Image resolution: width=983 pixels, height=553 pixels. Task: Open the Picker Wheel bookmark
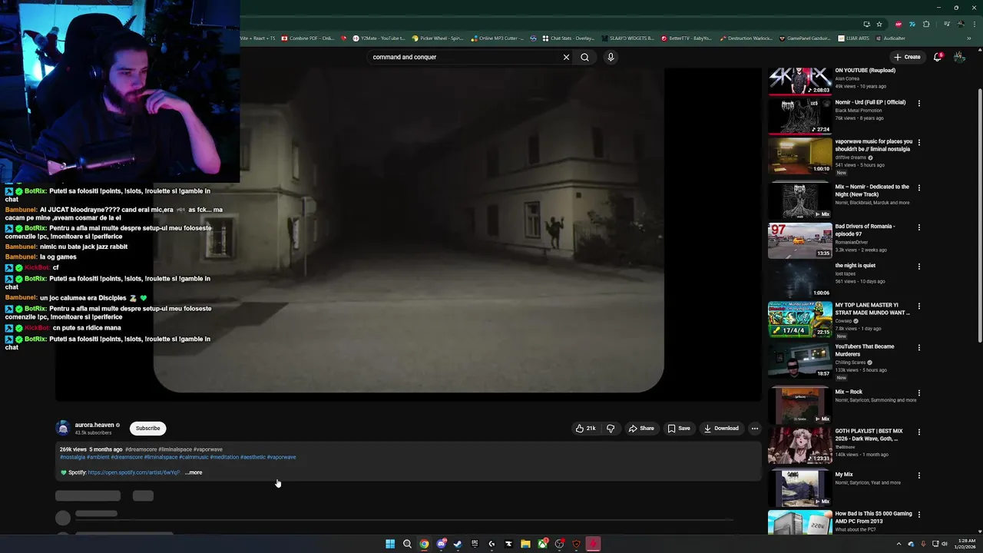click(x=438, y=38)
